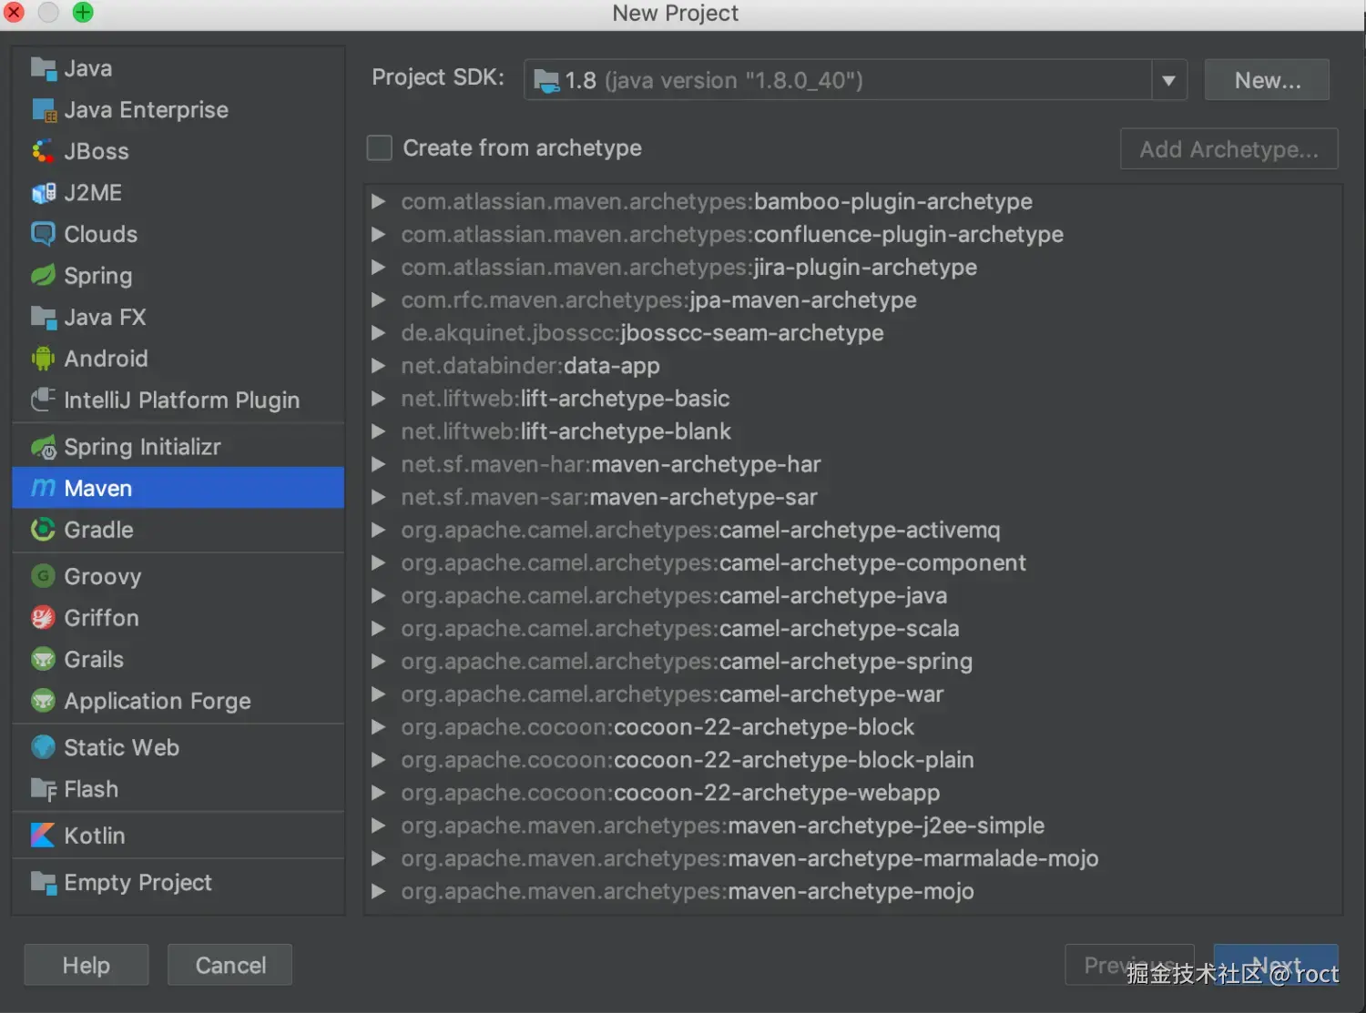The width and height of the screenshot is (1366, 1013).
Task: Choose the Groovy icon
Action: pos(43,576)
